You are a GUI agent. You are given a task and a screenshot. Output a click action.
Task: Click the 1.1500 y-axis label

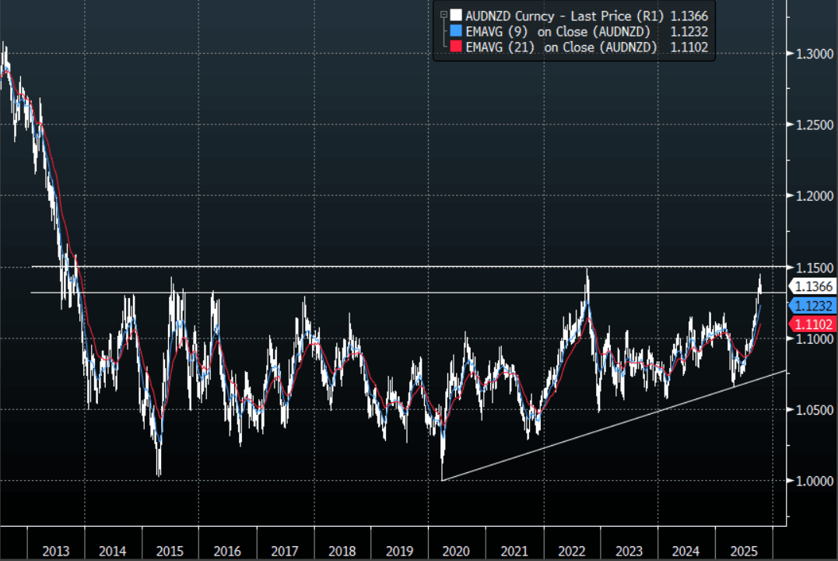[x=815, y=268]
